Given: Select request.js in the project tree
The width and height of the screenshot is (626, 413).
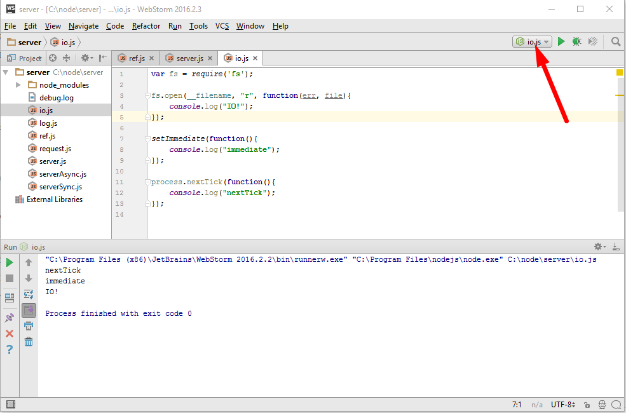Looking at the screenshot, I should pyautogui.click(x=55, y=149).
